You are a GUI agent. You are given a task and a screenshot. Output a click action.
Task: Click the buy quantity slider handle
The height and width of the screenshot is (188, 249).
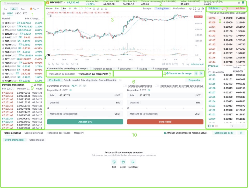pos(48,108)
